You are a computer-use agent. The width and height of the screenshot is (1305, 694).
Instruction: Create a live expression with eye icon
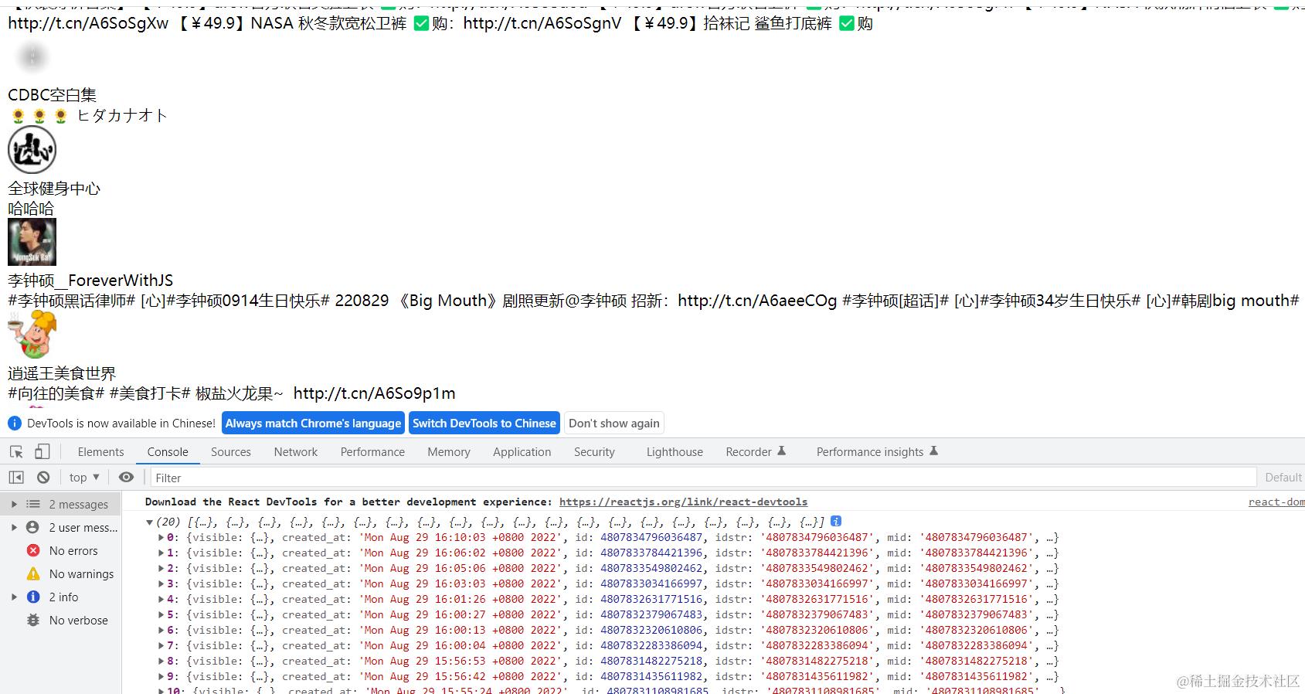tap(127, 478)
